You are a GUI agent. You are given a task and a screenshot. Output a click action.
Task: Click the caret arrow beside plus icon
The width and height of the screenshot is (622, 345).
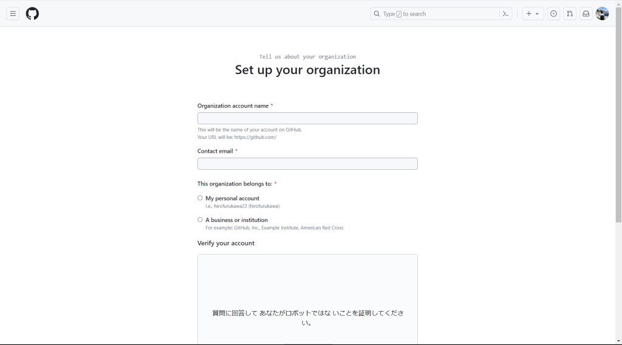click(x=537, y=14)
